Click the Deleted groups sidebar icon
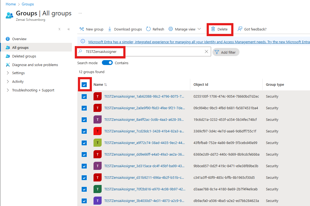Screen dimensions: 310x206 click(8, 56)
